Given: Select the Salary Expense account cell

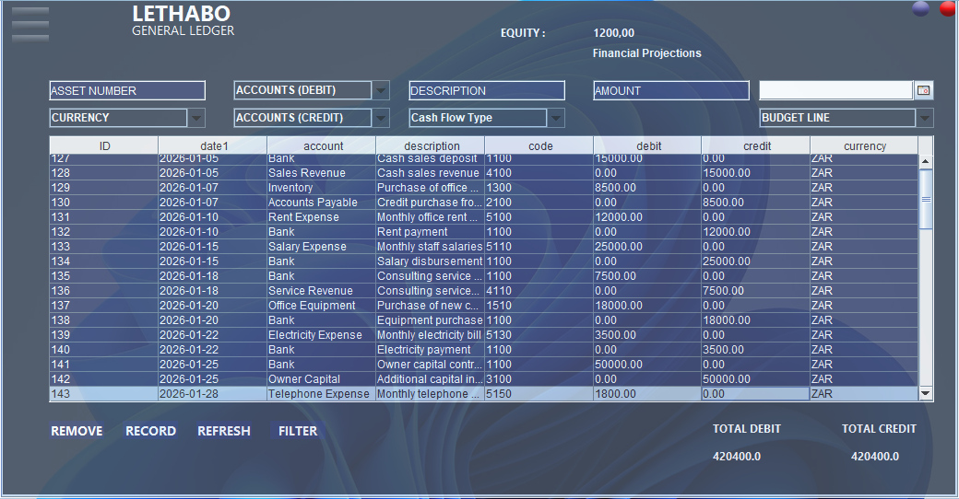Looking at the screenshot, I should [322, 246].
